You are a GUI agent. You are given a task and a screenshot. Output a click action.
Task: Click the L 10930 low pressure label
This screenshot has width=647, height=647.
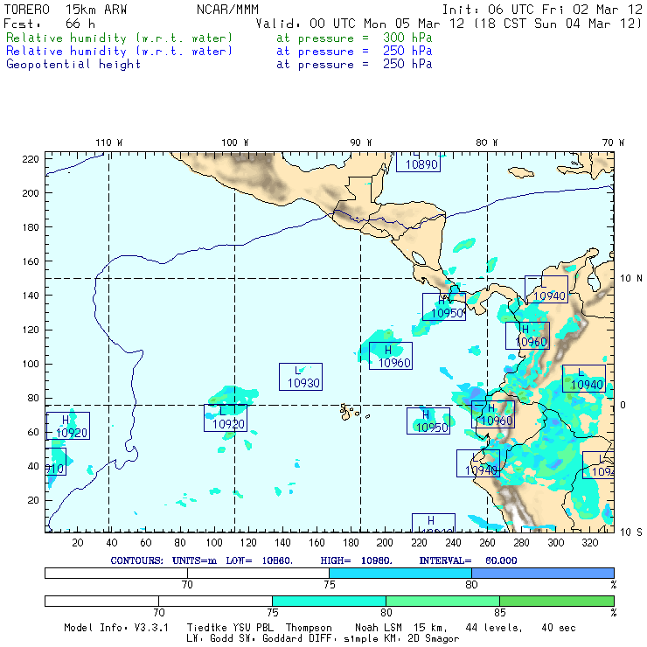[302, 377]
